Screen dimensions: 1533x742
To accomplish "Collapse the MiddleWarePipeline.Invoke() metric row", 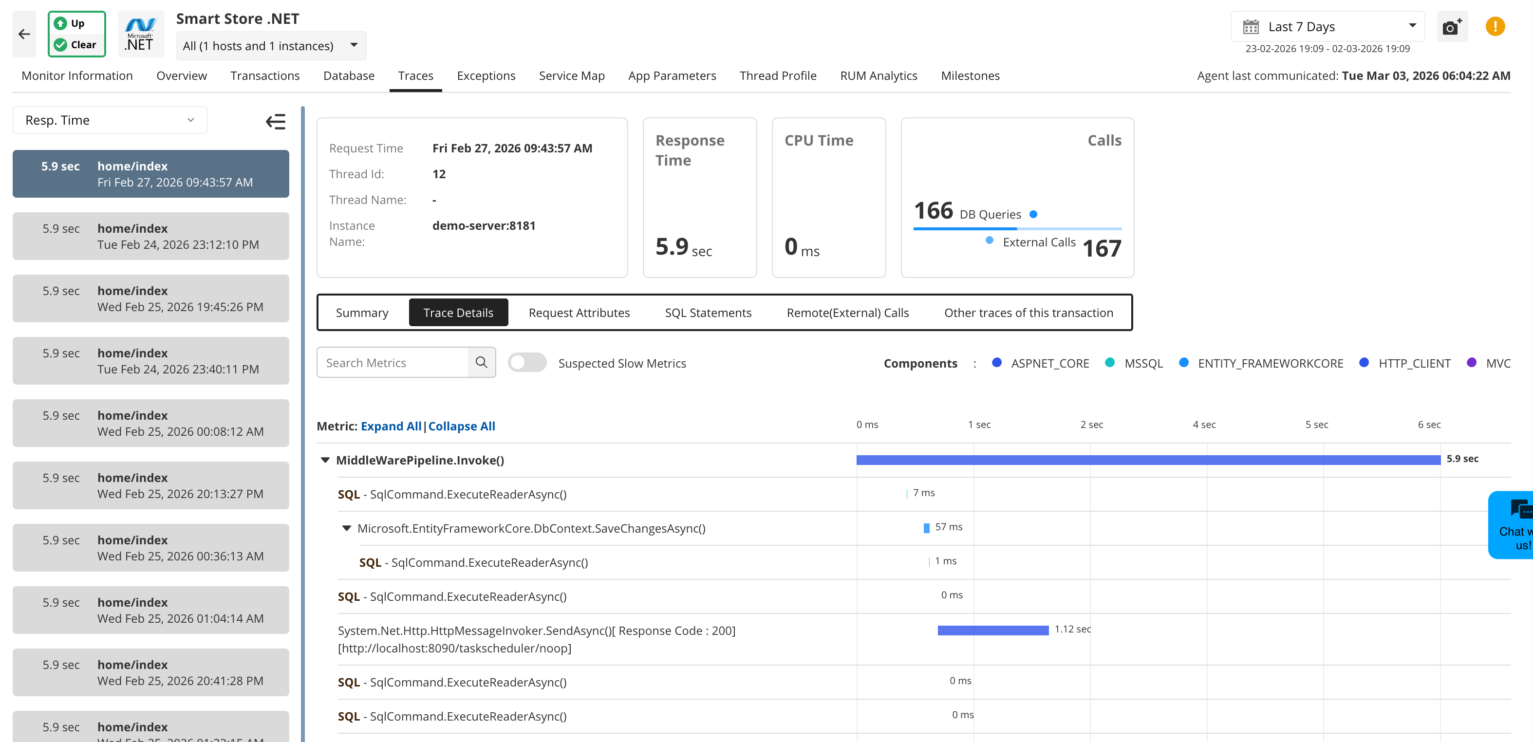I will click(x=325, y=459).
